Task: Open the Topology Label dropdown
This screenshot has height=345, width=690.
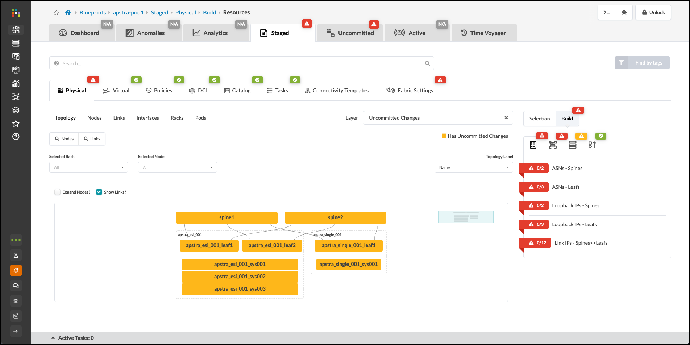Action: [x=473, y=167]
